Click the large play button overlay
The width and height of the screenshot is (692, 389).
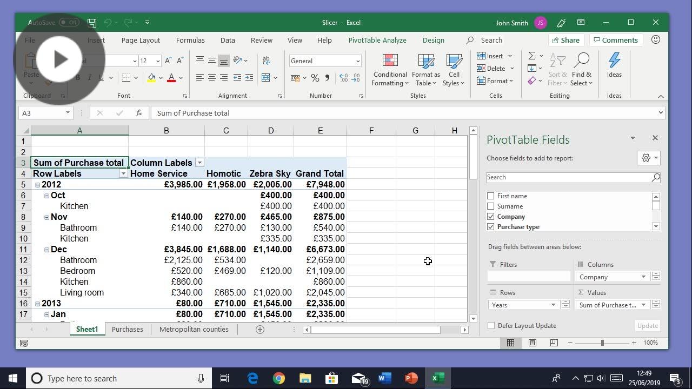[59, 59]
